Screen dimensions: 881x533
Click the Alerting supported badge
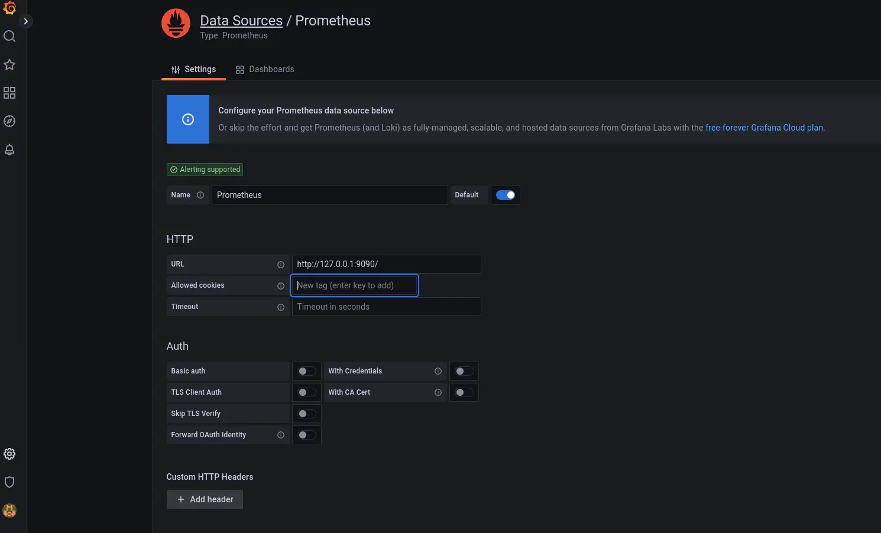[x=205, y=170]
